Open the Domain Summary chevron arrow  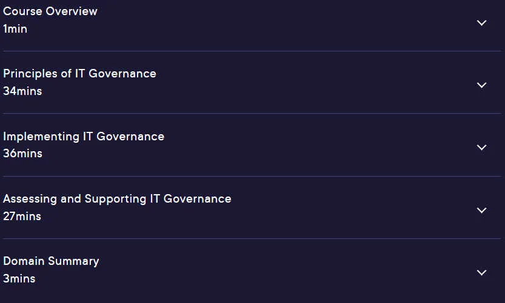pyautogui.click(x=481, y=273)
